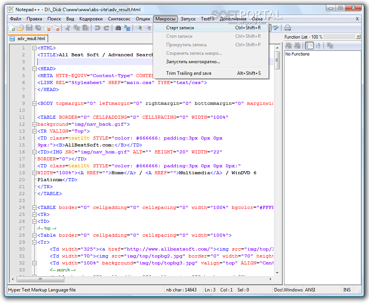Close the Function List panel

click(358, 37)
